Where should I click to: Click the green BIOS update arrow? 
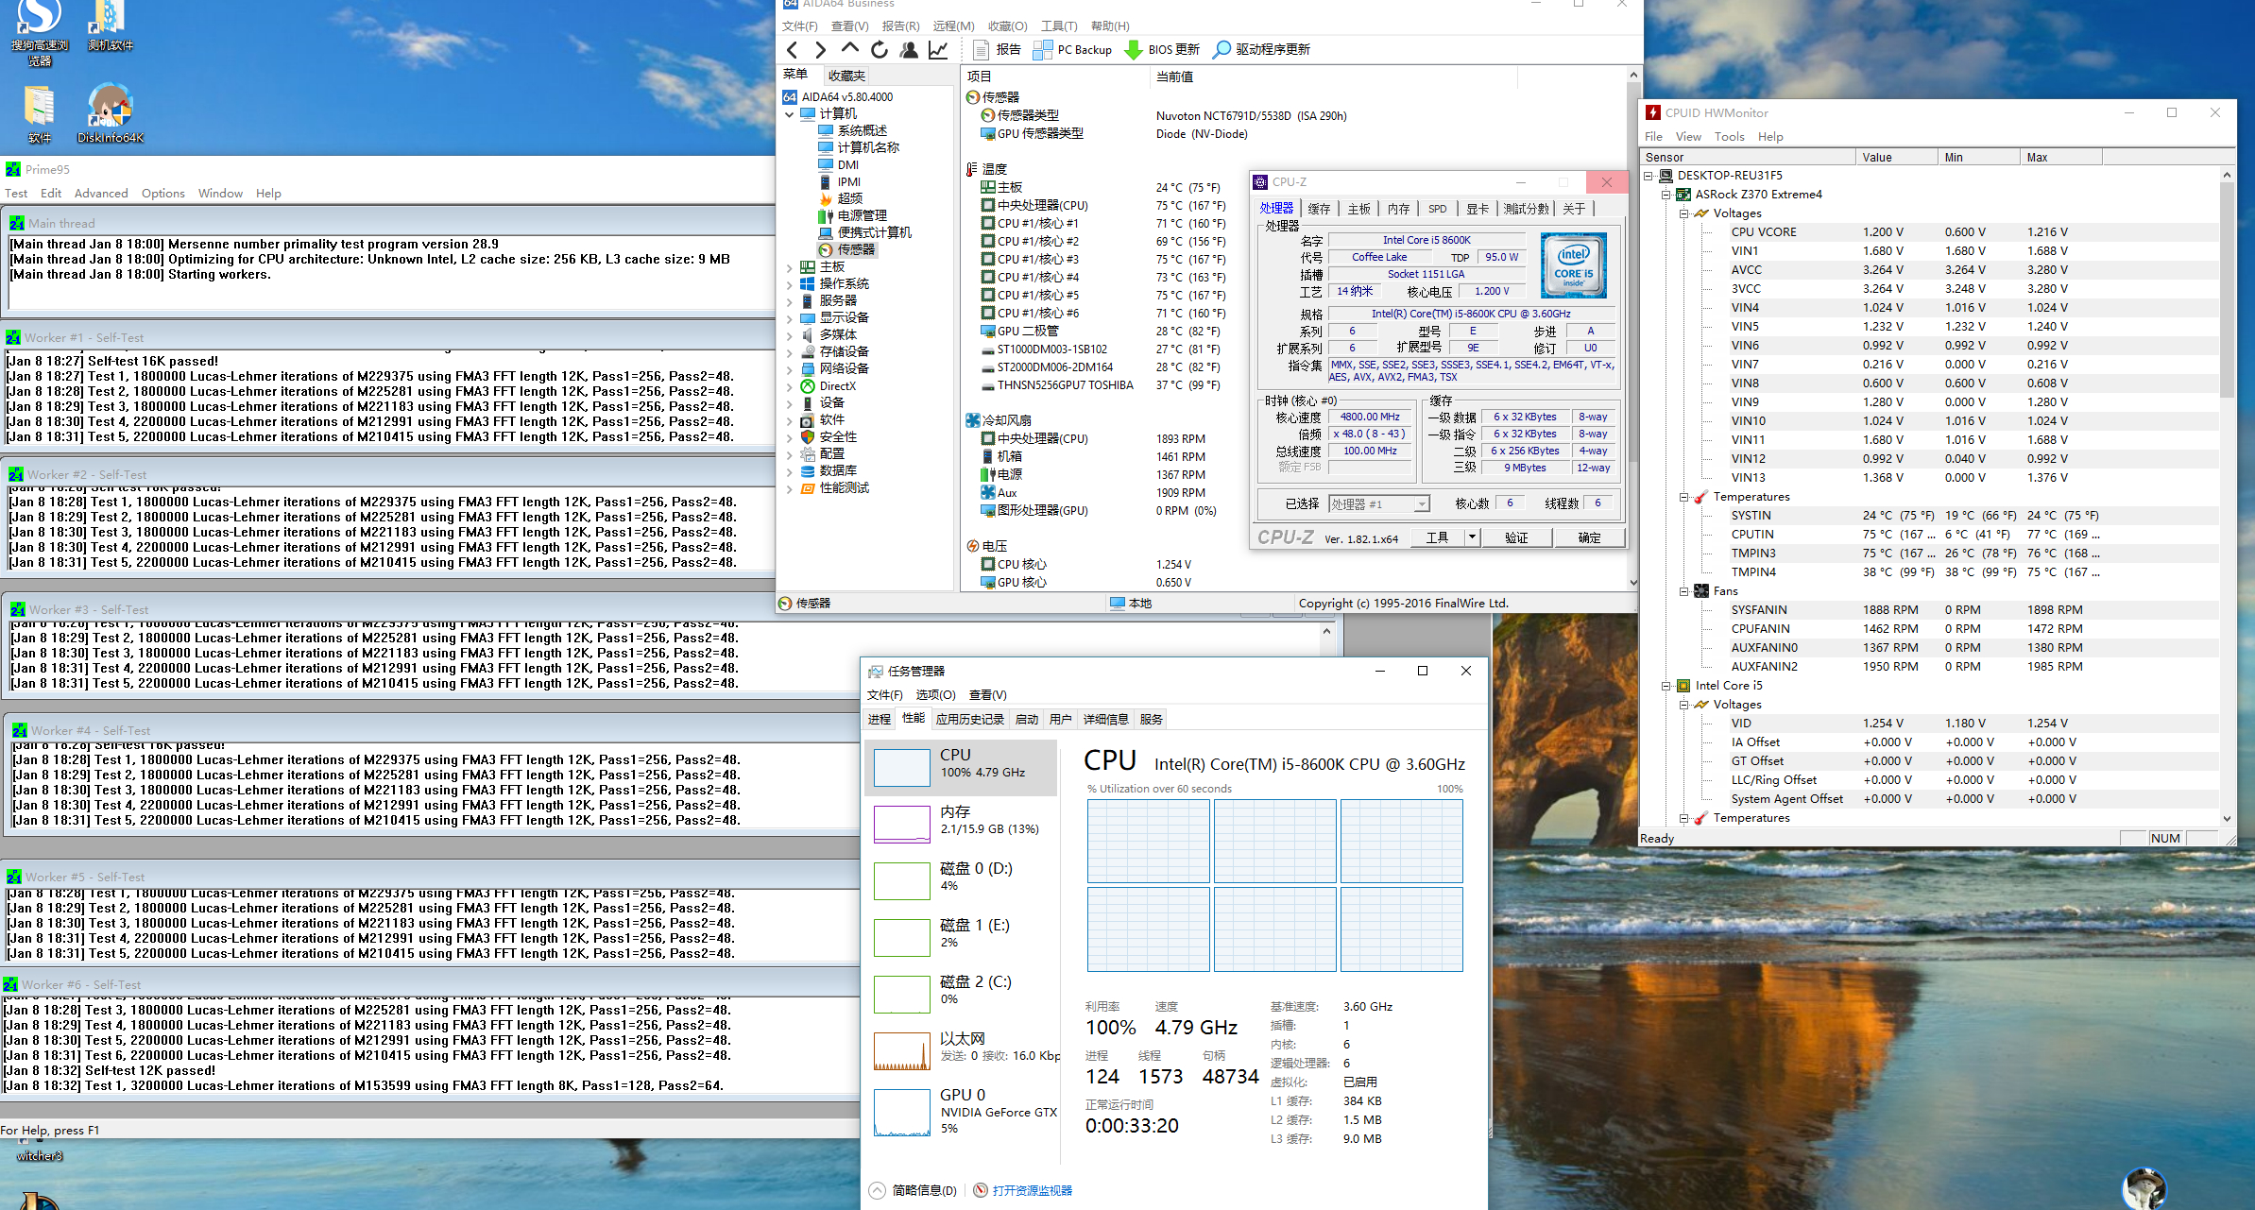tap(1134, 50)
